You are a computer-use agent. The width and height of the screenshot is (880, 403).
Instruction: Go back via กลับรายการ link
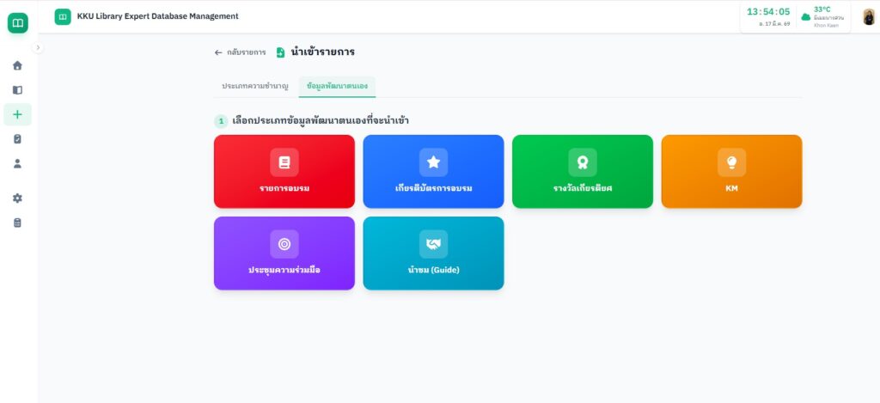pos(241,52)
